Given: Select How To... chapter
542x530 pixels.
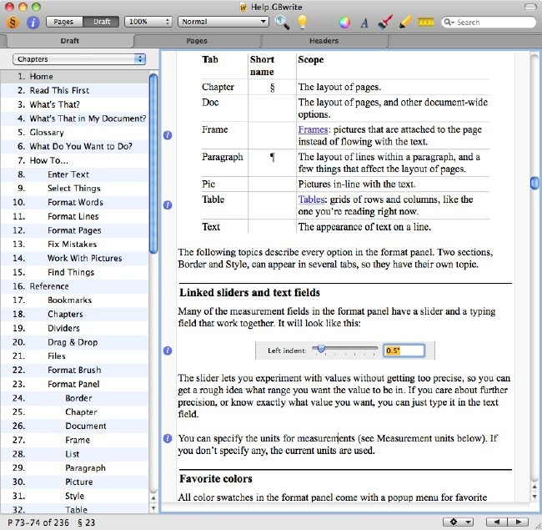Looking at the screenshot, I should [75, 160].
